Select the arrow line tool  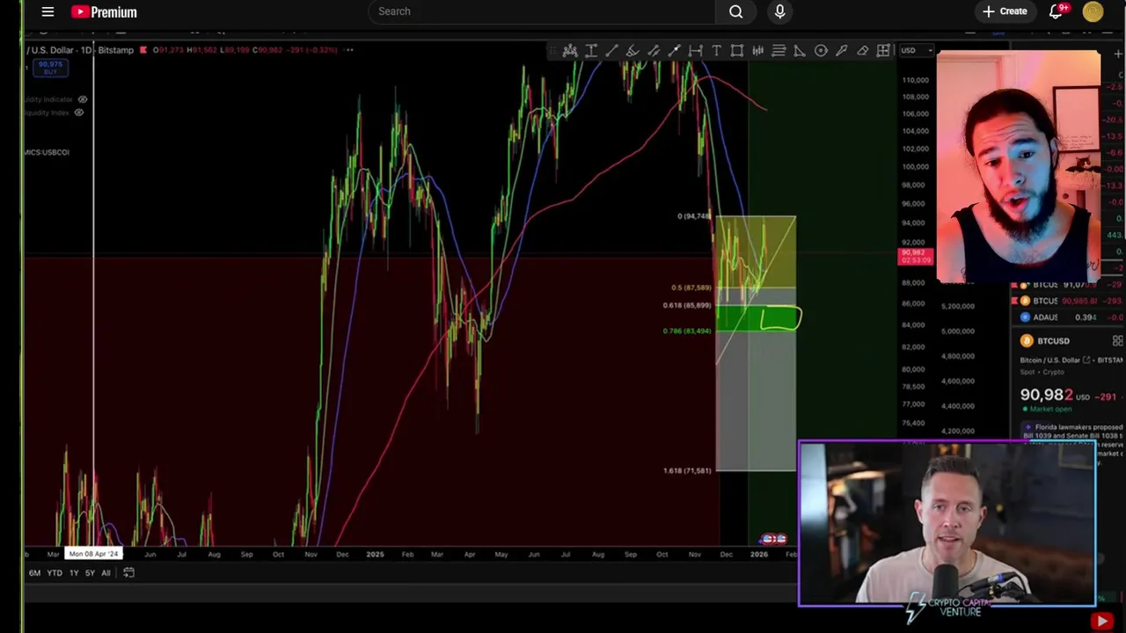[x=675, y=51]
